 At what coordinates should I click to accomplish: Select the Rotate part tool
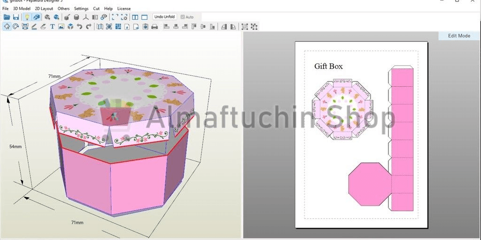coord(16,27)
